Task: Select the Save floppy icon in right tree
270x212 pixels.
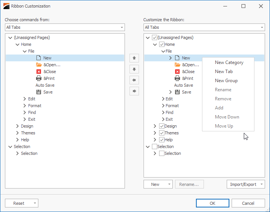Action: [x=177, y=92]
